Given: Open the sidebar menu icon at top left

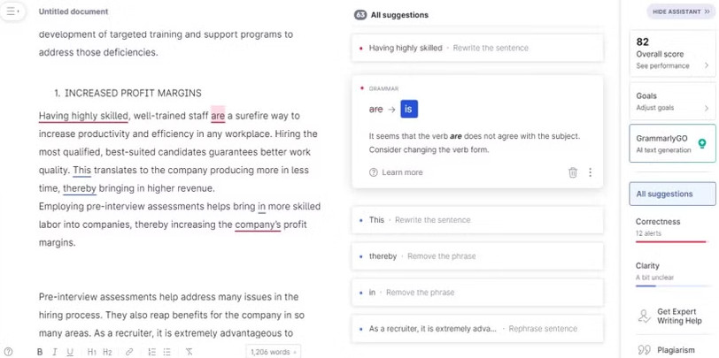Looking at the screenshot, I should point(12,11).
